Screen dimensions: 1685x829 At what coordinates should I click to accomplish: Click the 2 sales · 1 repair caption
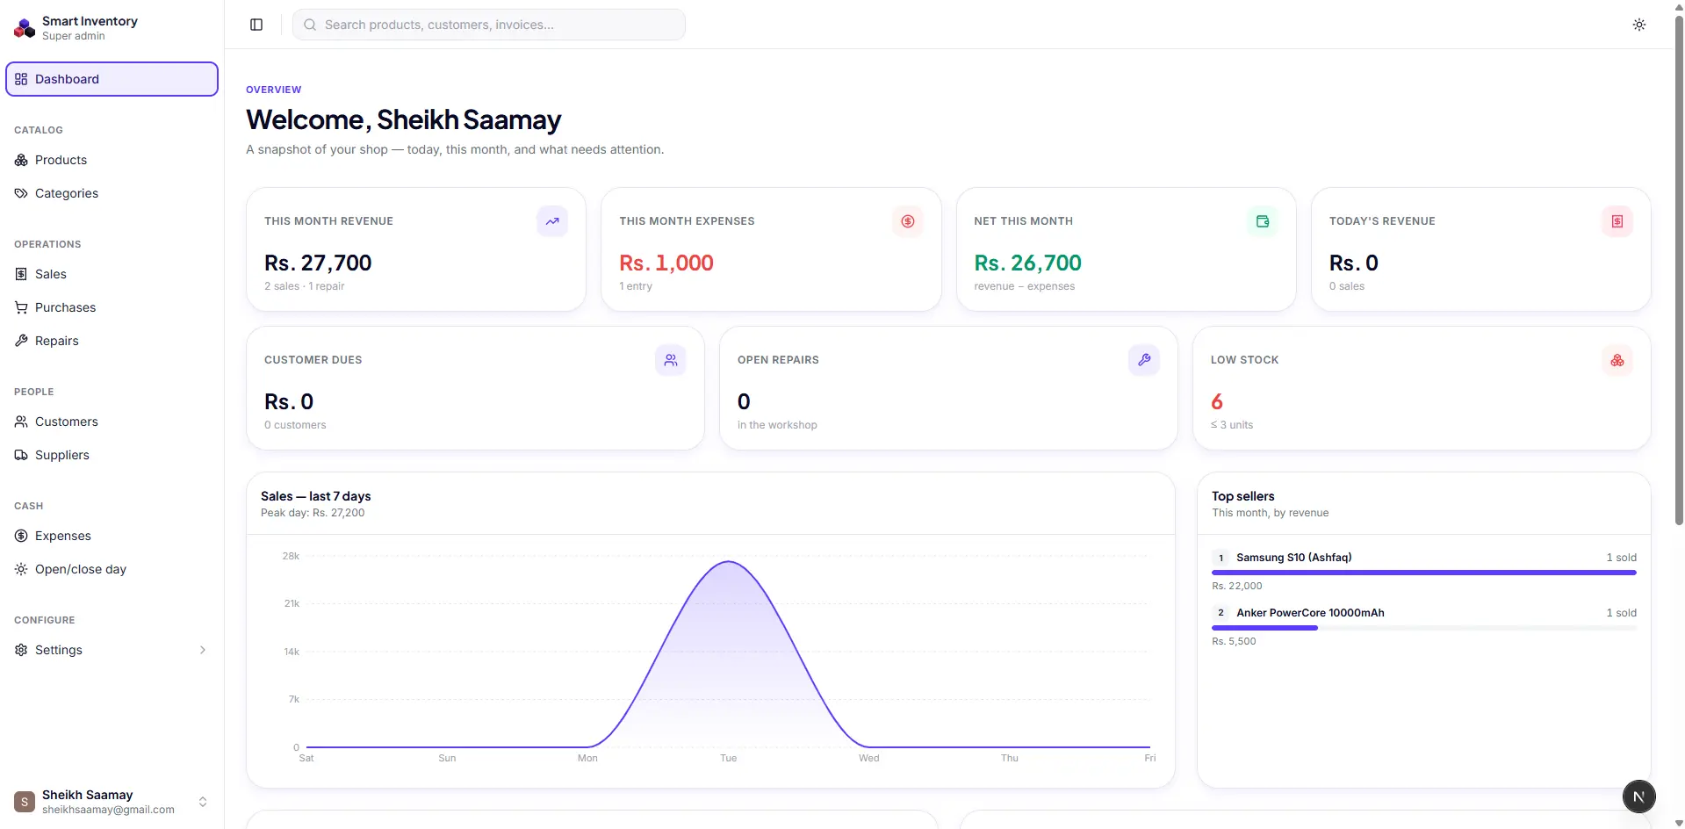tap(305, 286)
